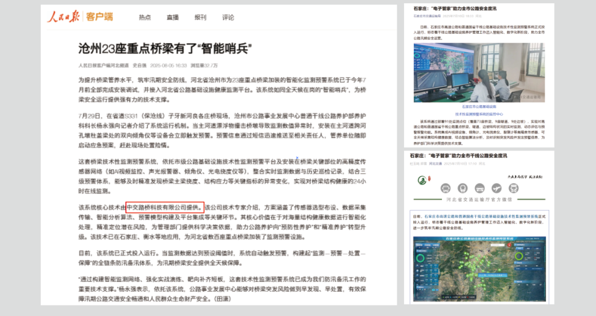The width and height of the screenshot is (596, 316).
Task: Click the 人民日报 客户端 logo
Action: (80, 17)
